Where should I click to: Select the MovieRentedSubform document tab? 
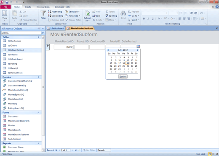(x=80, y=29)
